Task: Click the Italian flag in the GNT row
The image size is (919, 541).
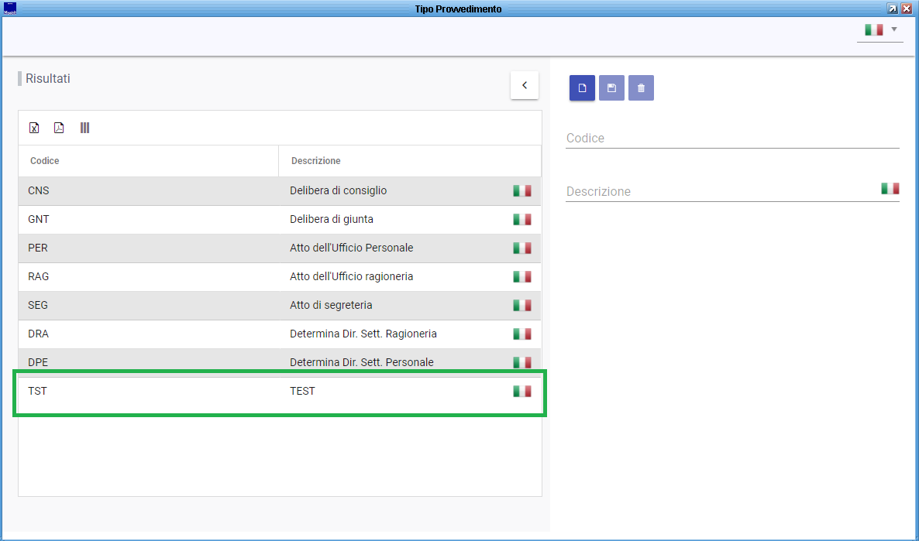Action: pyautogui.click(x=522, y=220)
